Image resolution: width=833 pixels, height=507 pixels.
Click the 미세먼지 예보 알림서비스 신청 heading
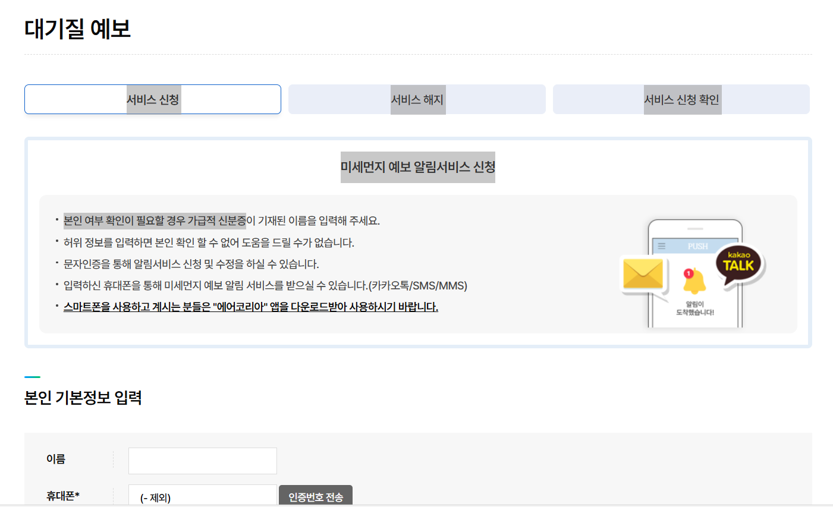pyautogui.click(x=417, y=168)
